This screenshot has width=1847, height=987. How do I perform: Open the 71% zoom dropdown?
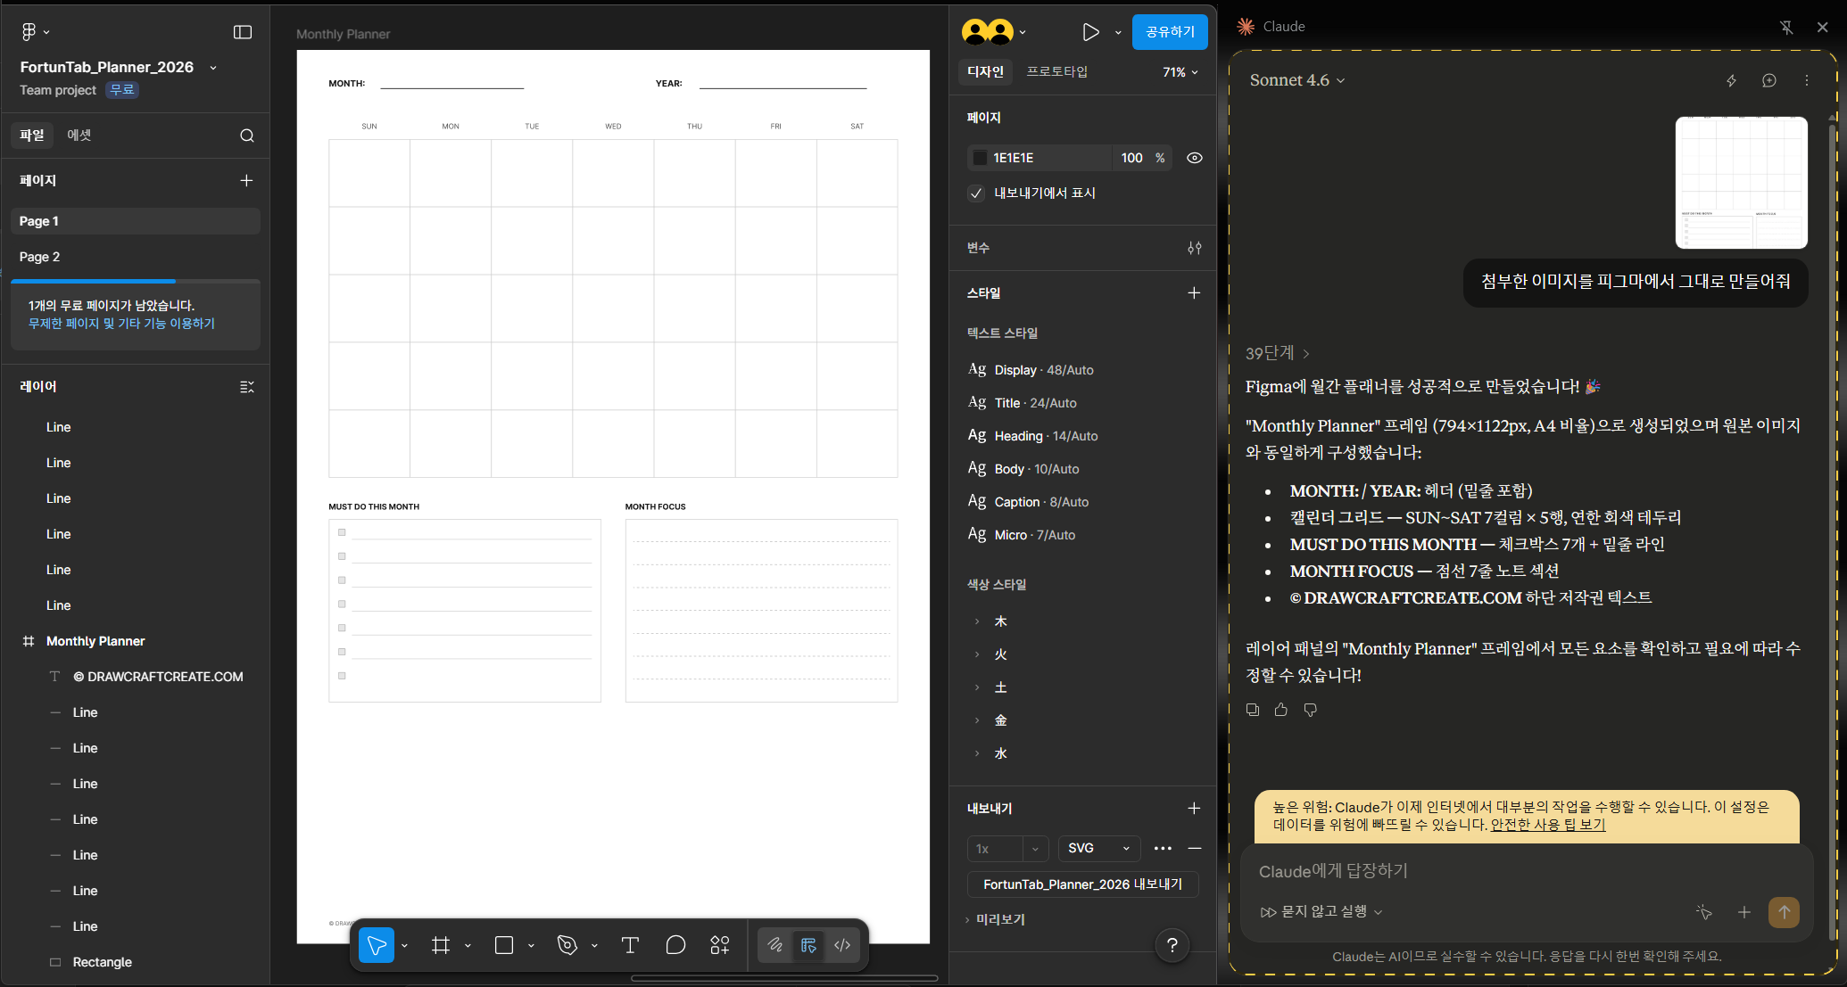pos(1180,72)
